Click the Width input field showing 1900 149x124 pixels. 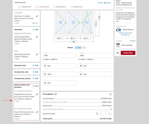point(59,55)
